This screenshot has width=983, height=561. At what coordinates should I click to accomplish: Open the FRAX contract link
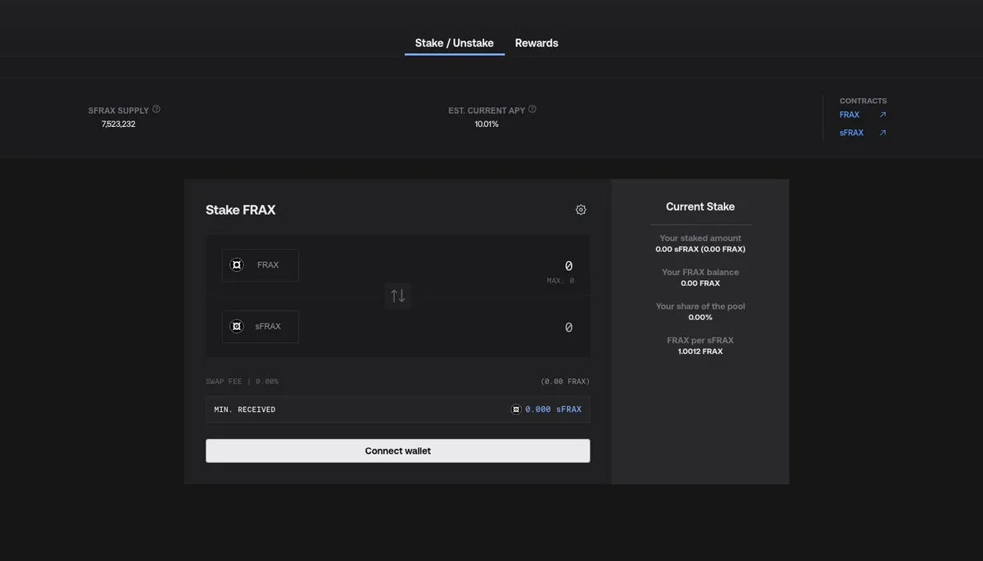pyautogui.click(x=849, y=115)
